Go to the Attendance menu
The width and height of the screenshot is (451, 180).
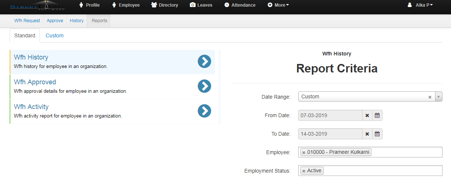240,5
